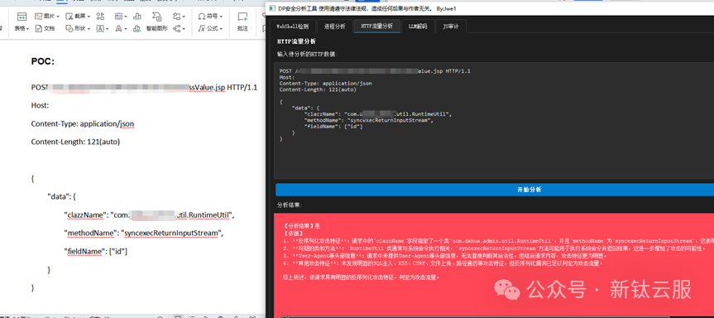Select the HTTP流量分析 tab

point(376,26)
